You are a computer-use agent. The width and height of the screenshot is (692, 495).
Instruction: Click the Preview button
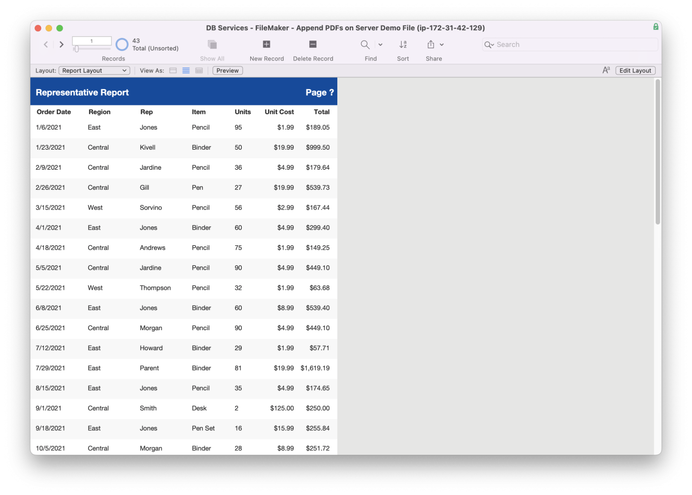click(228, 70)
